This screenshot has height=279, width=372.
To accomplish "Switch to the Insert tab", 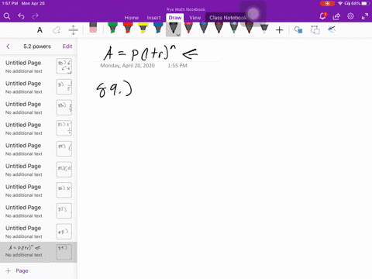I will (153, 18).
